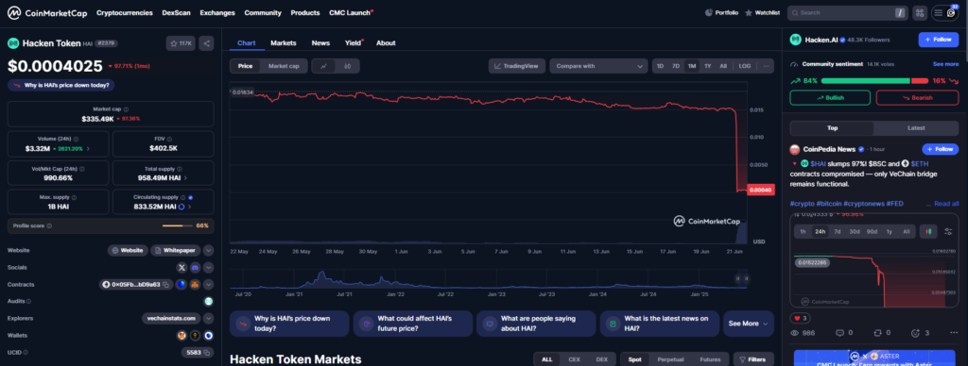
Task: Open candlestick icon in embedded post chart
Action: tap(928, 232)
